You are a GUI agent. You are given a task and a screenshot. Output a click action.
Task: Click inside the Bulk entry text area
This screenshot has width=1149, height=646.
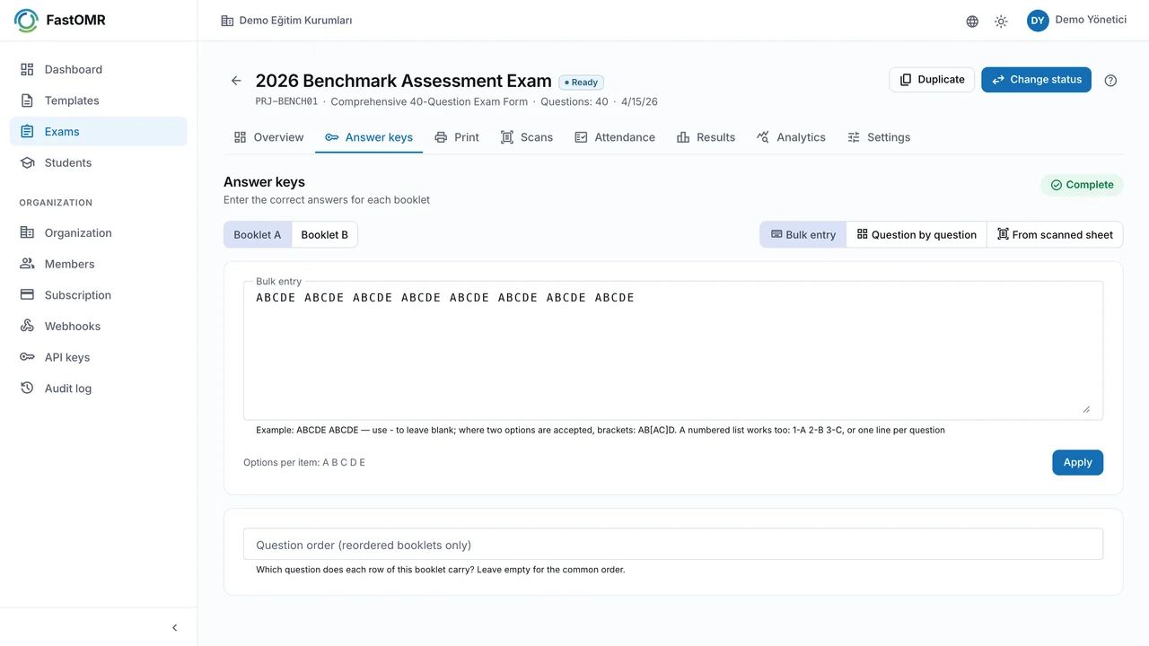673,351
